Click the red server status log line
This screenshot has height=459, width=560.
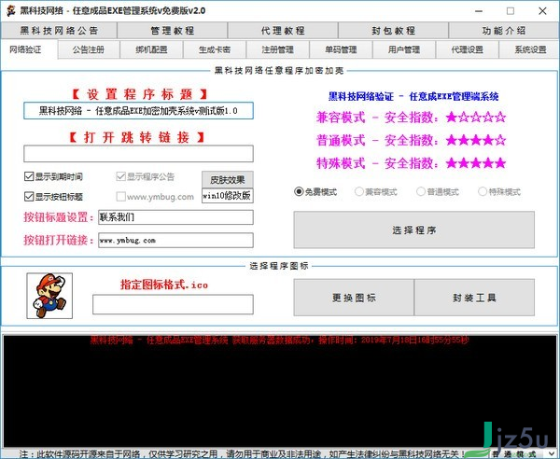coord(279,340)
